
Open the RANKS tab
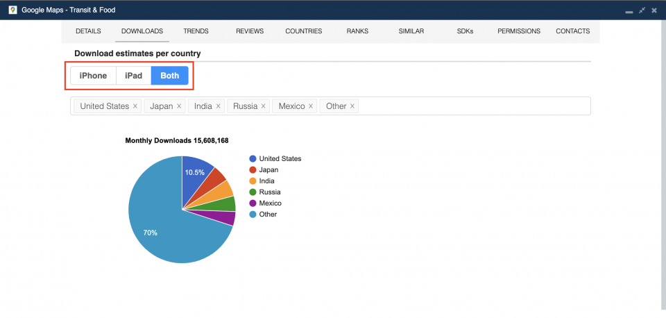click(x=357, y=31)
